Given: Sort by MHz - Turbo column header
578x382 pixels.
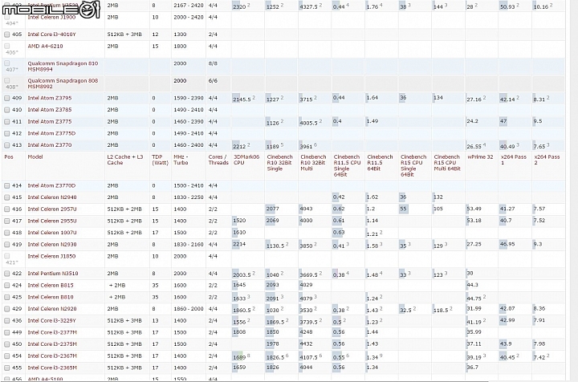Looking at the screenshot, I should 181,160.
